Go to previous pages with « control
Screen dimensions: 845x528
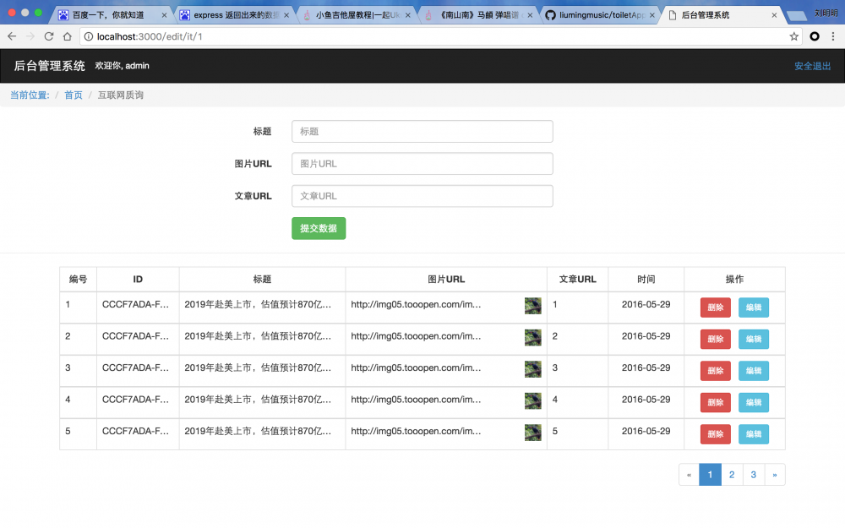tap(689, 474)
